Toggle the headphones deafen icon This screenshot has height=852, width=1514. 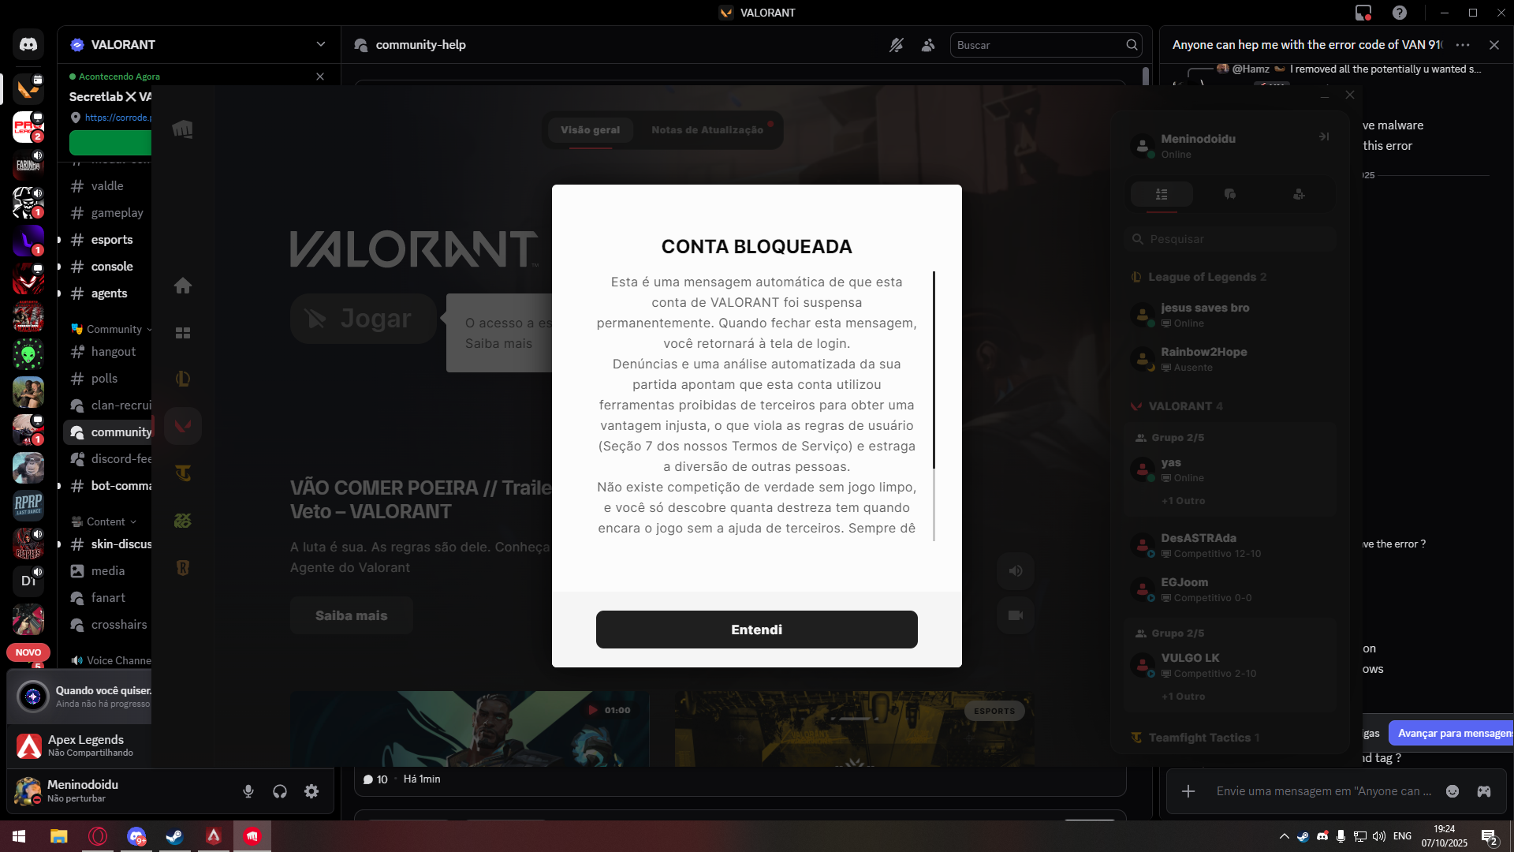point(280,791)
